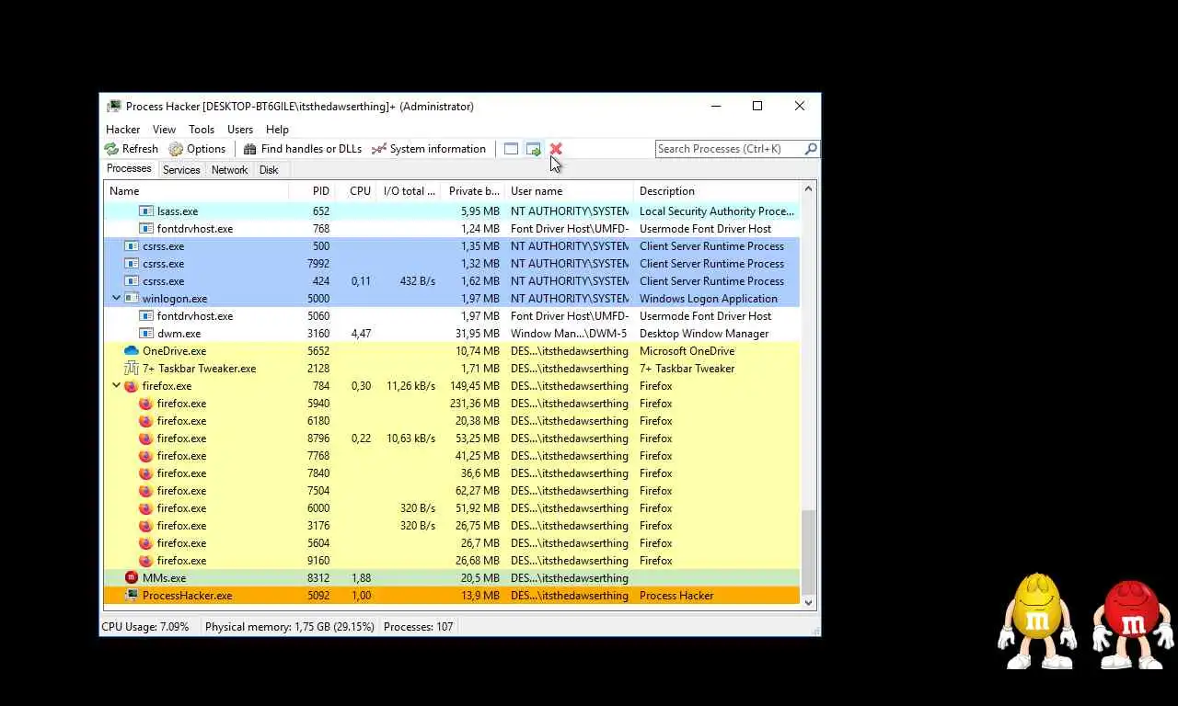The height and width of the screenshot is (706, 1178).
Task: Click the Refresh toolbar button
Action: pos(132,149)
